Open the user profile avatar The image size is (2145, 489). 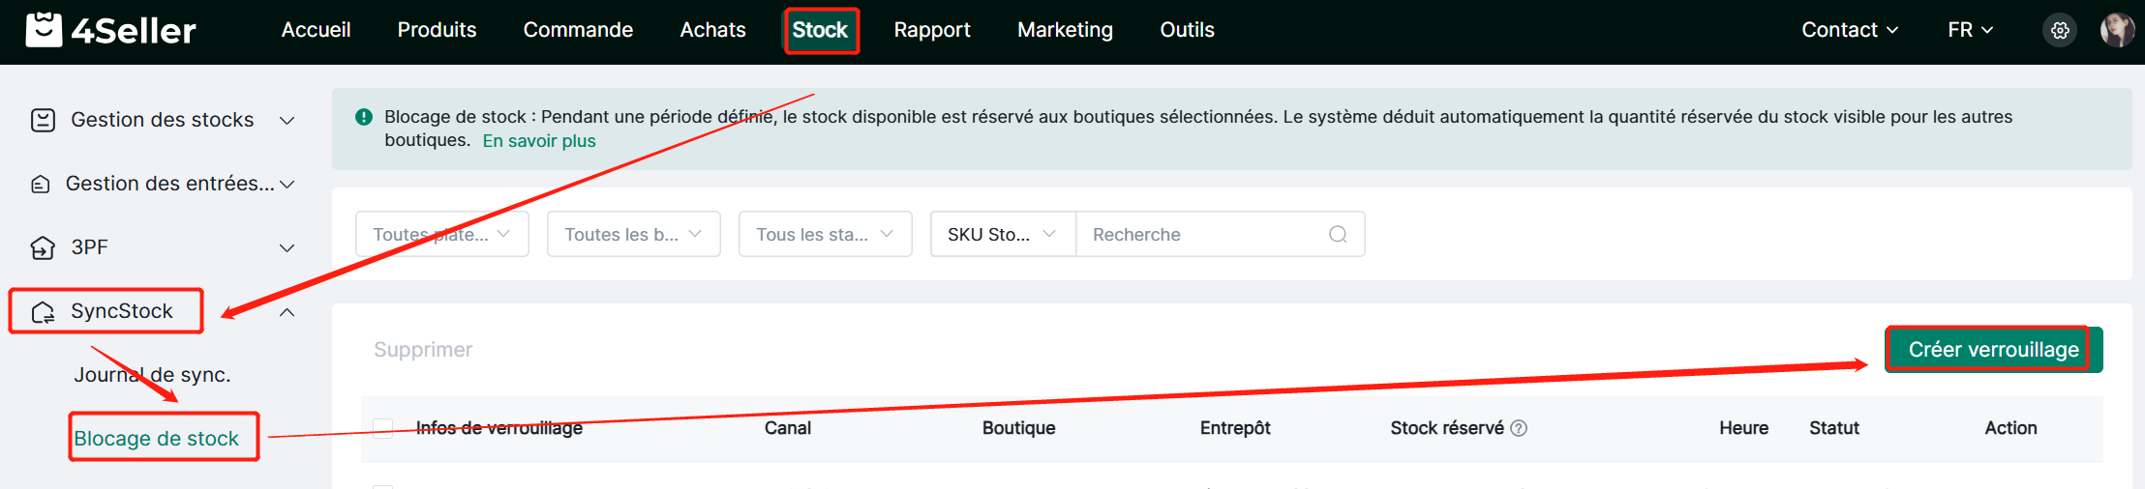[x=2117, y=30]
